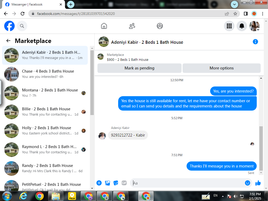Click the browser Forward arrow

point(14,14)
